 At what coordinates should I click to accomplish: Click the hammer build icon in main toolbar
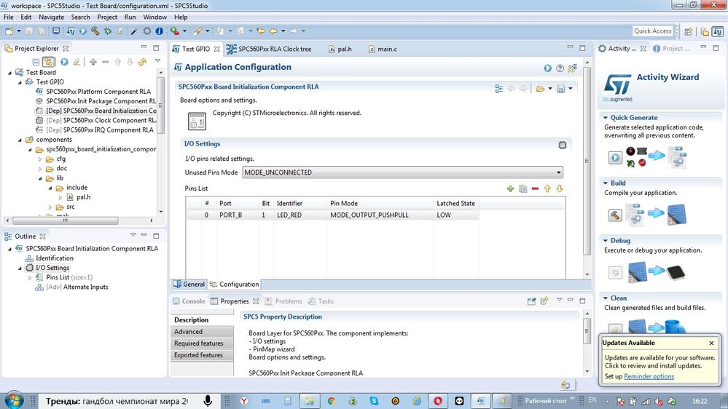click(95, 31)
